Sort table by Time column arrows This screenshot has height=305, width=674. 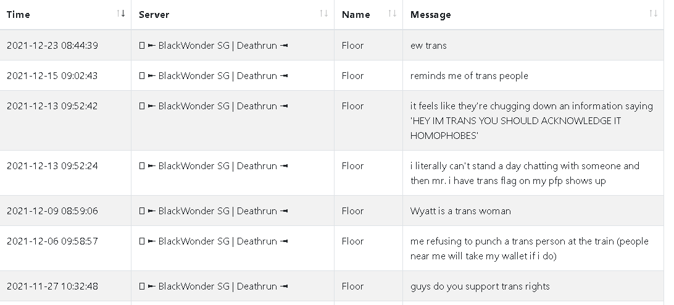pos(121,14)
